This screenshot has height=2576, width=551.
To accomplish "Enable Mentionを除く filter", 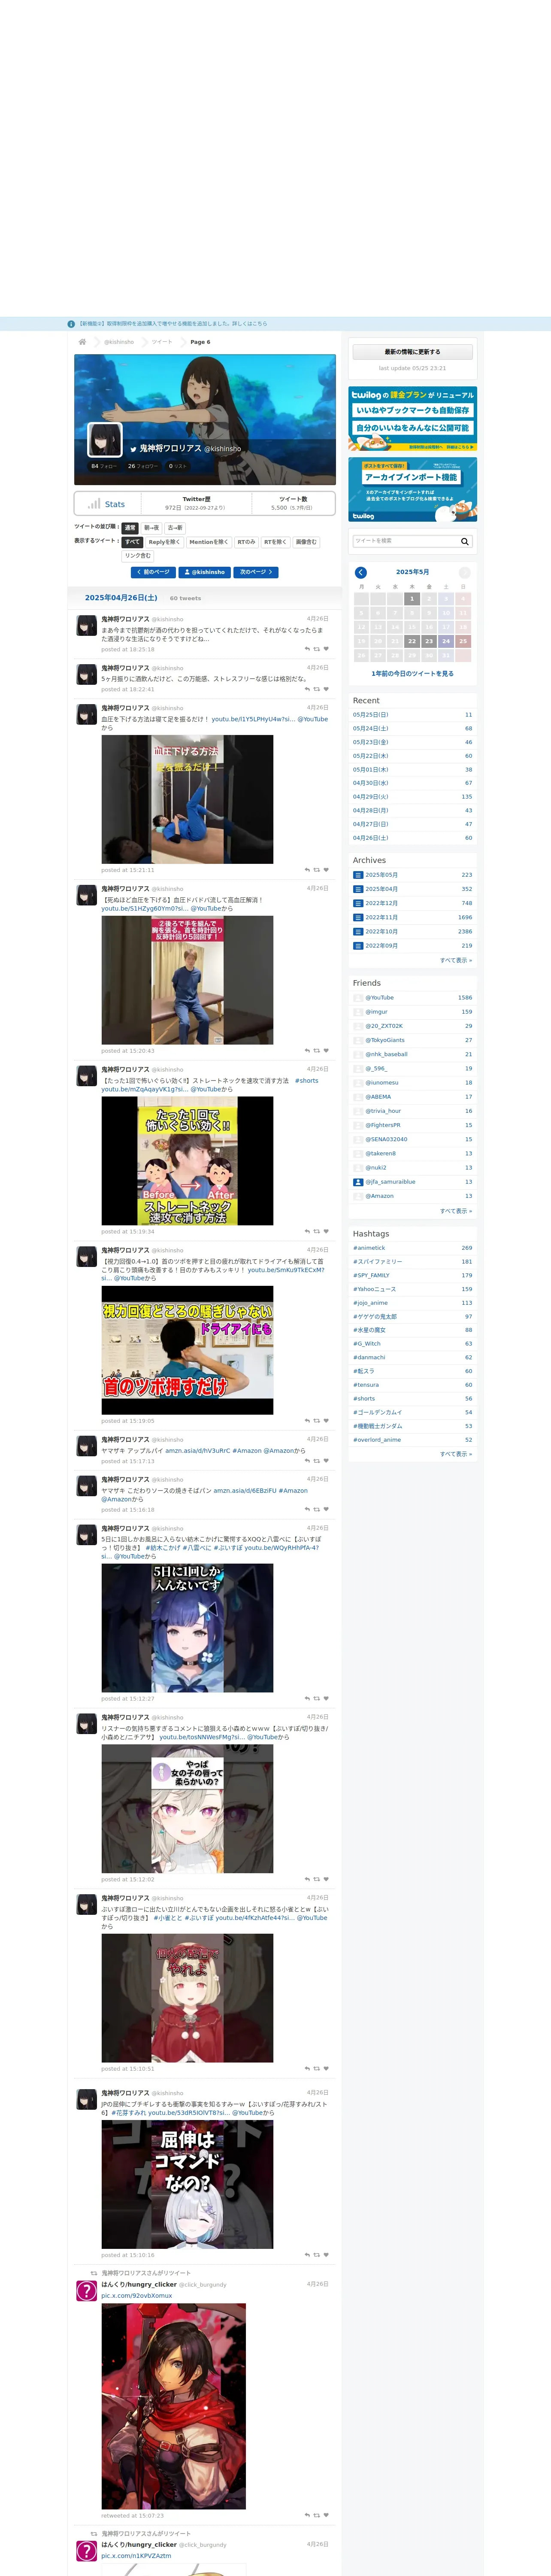I will [x=208, y=542].
